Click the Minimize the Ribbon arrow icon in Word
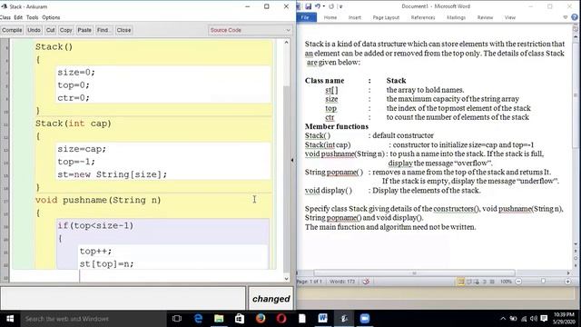This screenshot has width=581, height=327. click(565, 17)
